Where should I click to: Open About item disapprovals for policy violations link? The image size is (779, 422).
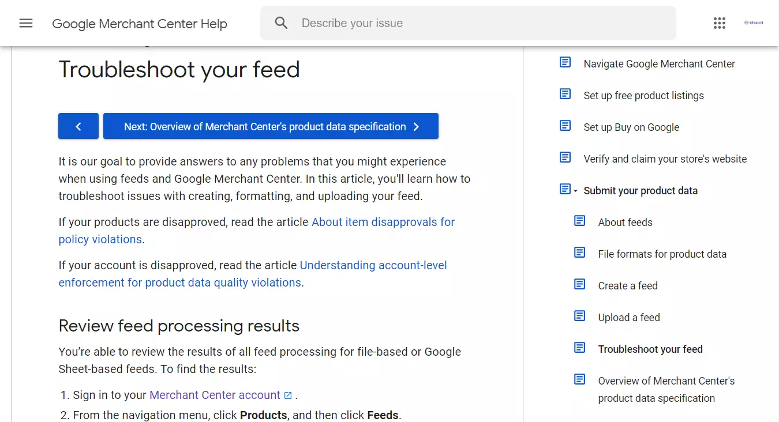257,231
